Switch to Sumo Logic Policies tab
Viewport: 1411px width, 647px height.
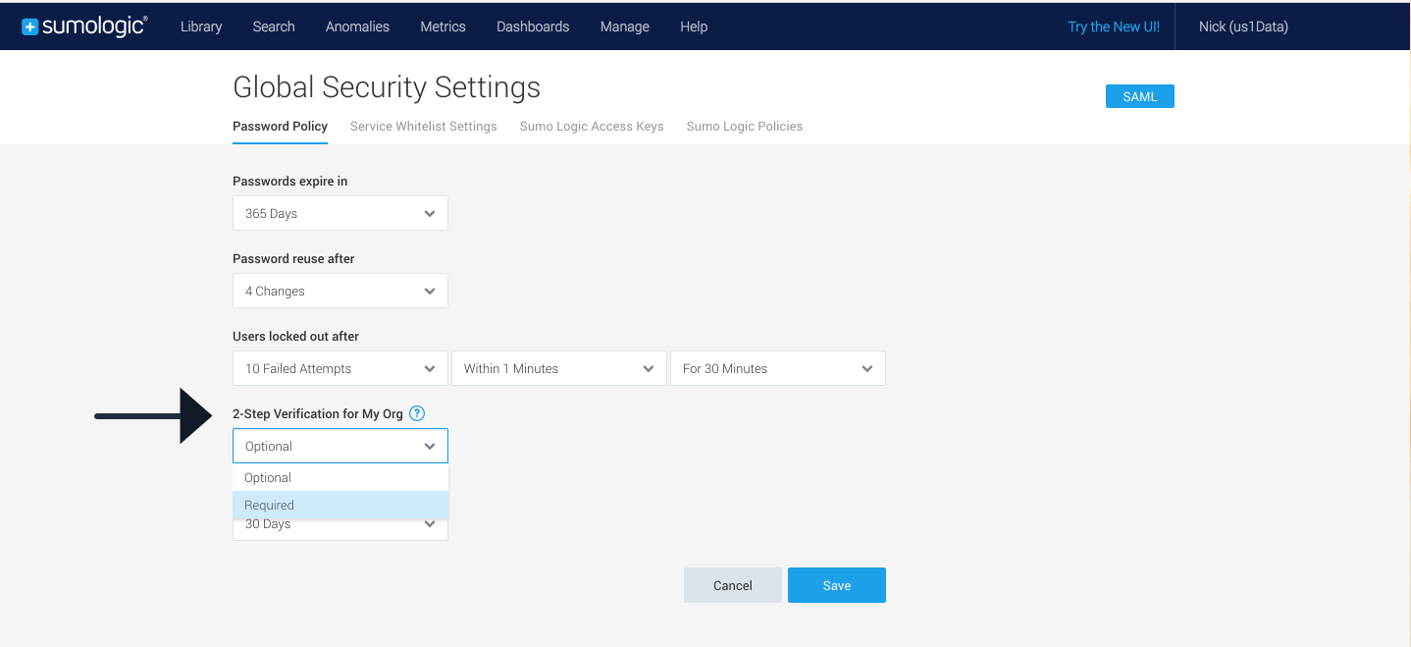[x=745, y=126]
